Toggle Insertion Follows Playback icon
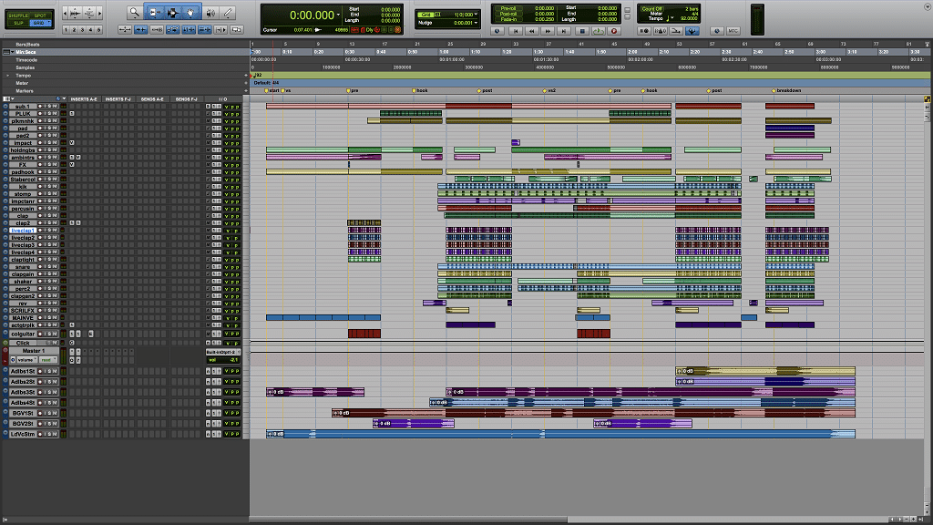The height and width of the screenshot is (525, 933). pos(220,30)
